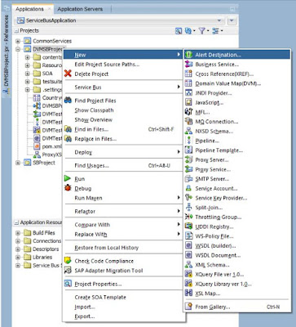Select Check Code Compliance
The height and width of the screenshot is (327, 296).
pyautogui.click(x=123, y=261)
